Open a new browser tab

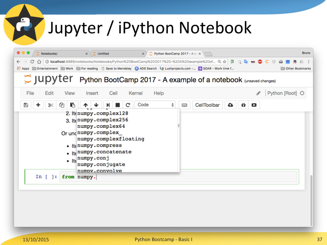[x=208, y=54]
